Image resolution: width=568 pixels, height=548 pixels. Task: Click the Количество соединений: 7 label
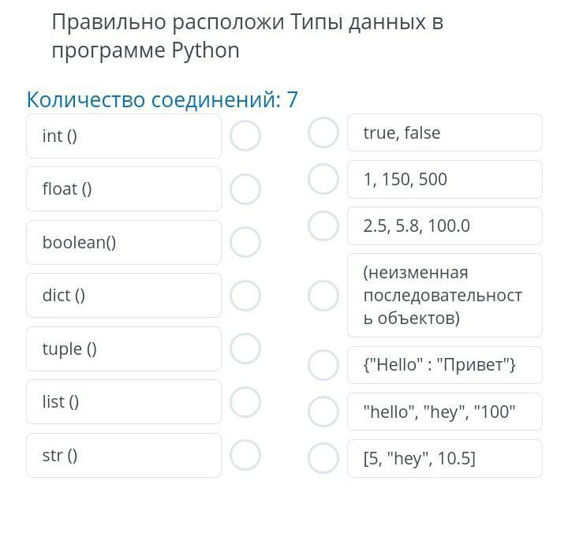(163, 100)
